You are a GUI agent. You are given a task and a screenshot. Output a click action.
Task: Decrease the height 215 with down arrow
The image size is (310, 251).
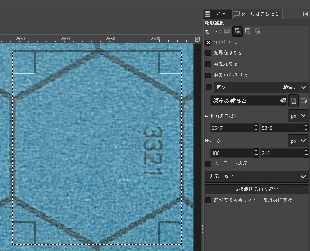(x=306, y=155)
